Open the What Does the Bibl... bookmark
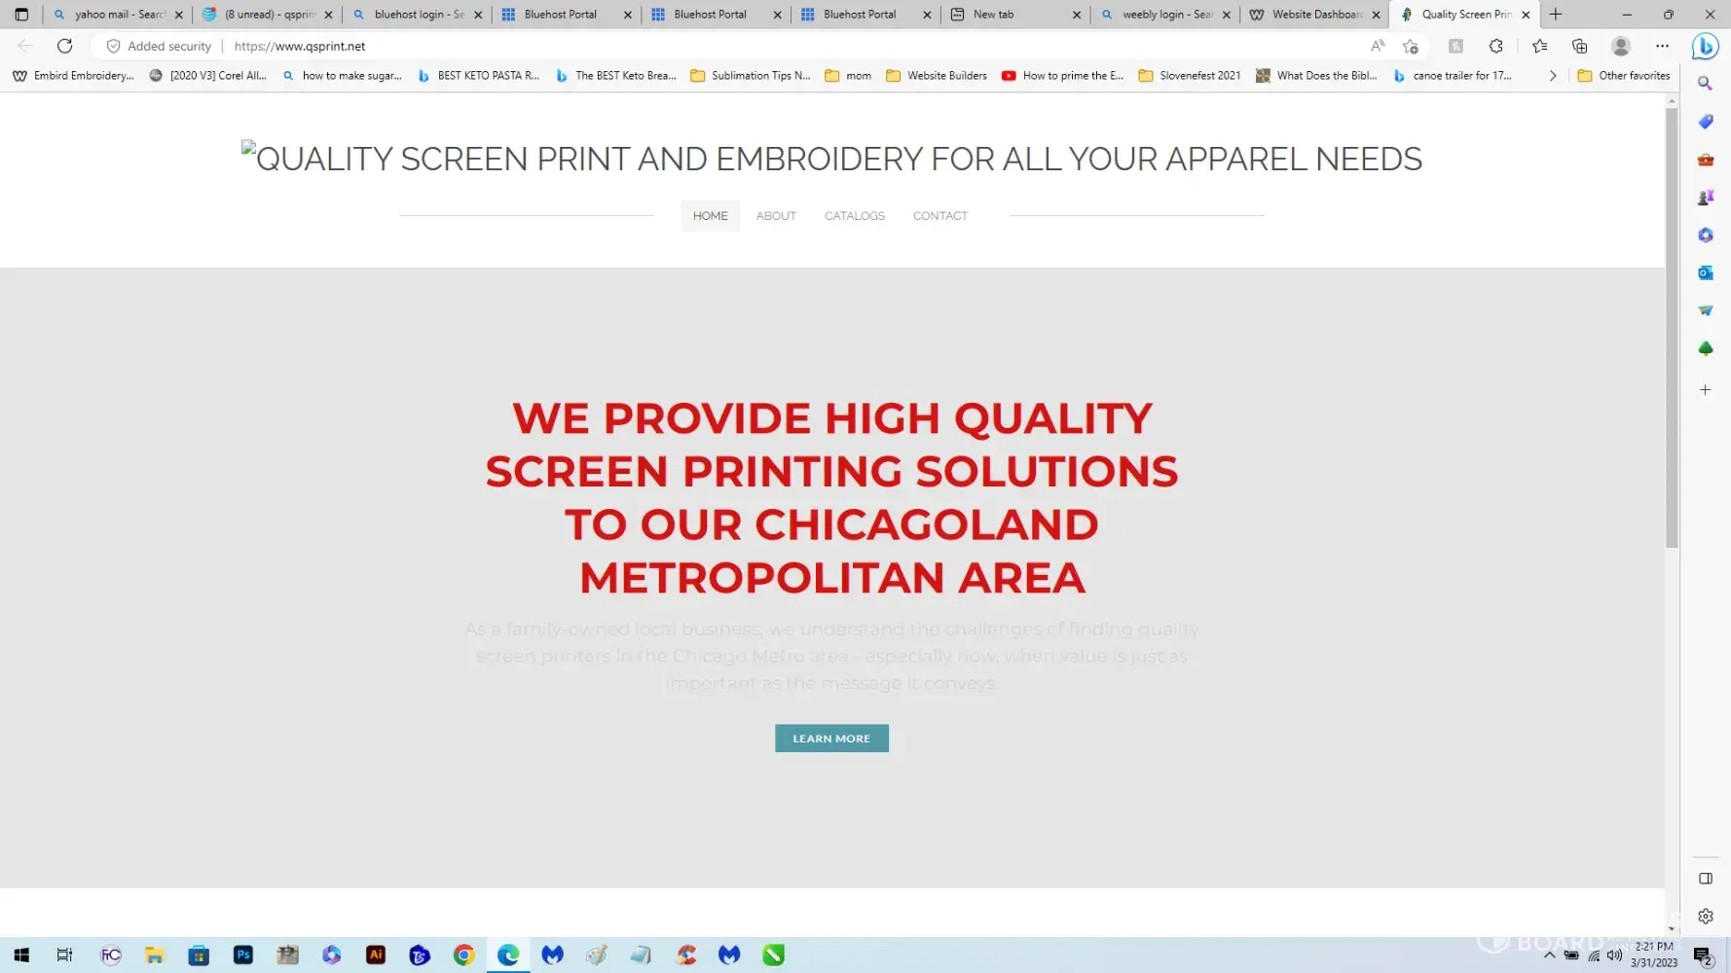The width and height of the screenshot is (1731, 973). tap(1317, 76)
